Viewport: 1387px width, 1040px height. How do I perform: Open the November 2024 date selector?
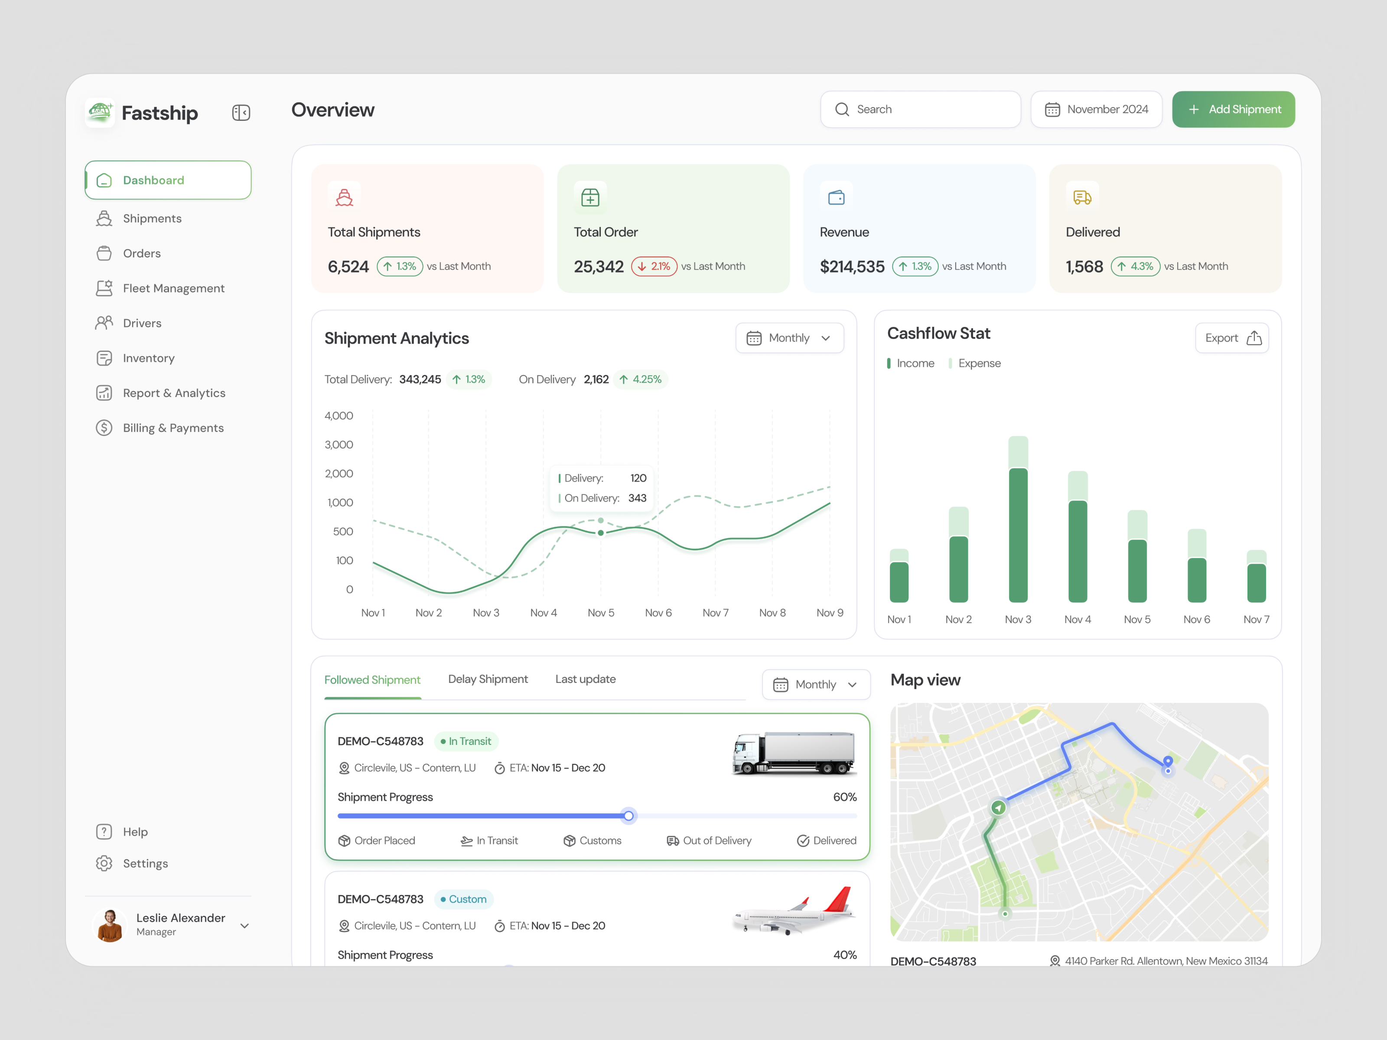pos(1097,109)
